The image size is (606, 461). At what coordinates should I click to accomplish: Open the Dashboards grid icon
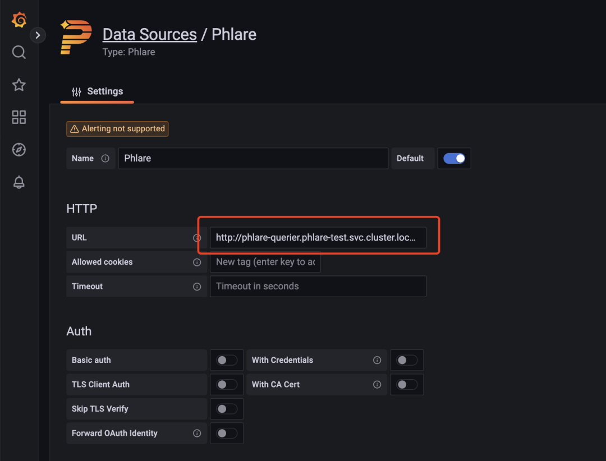(19, 117)
